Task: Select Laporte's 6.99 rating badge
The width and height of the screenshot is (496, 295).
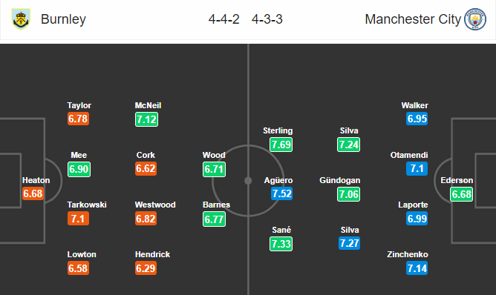Action: (x=417, y=218)
